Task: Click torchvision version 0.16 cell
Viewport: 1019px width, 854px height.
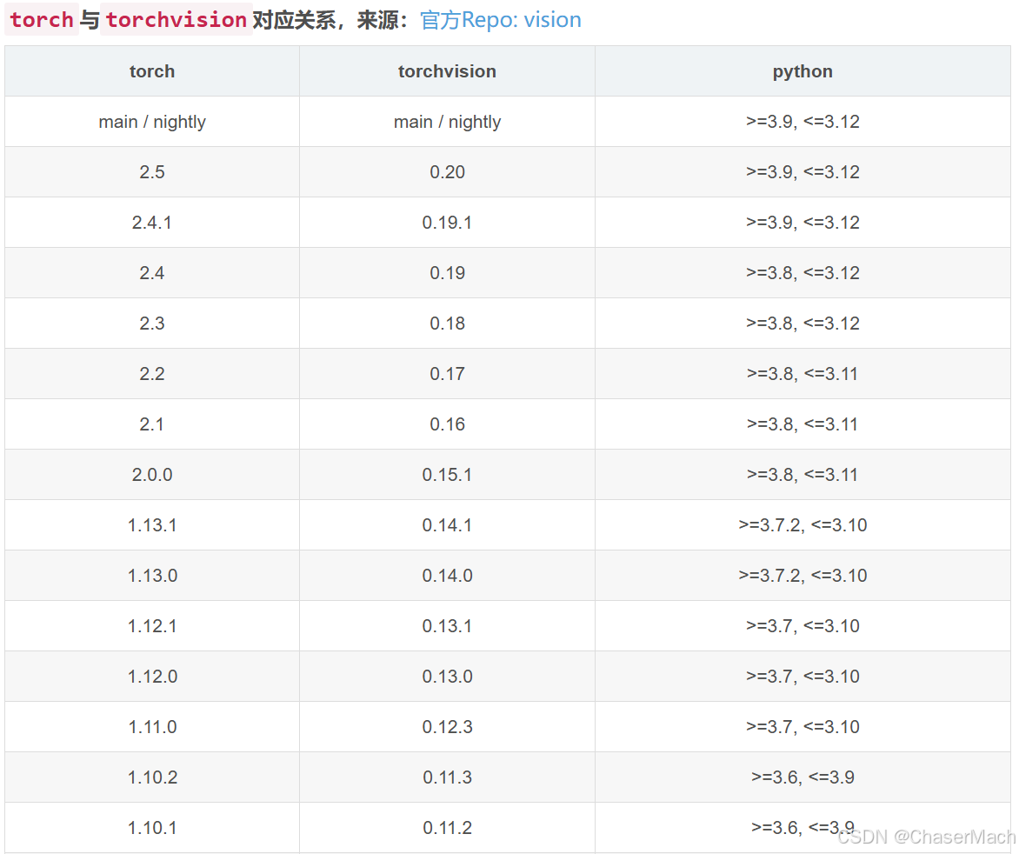Action: coord(447,424)
